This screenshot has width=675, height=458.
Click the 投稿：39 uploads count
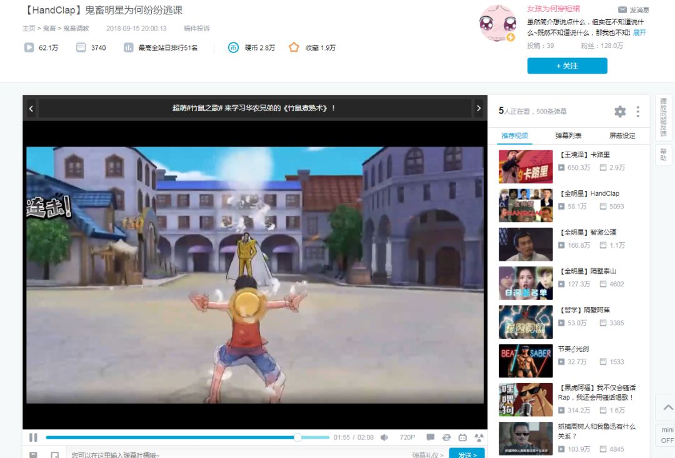tap(541, 46)
